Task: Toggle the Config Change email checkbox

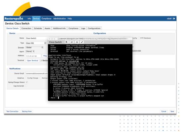Action: pyautogui.click(x=26, y=78)
